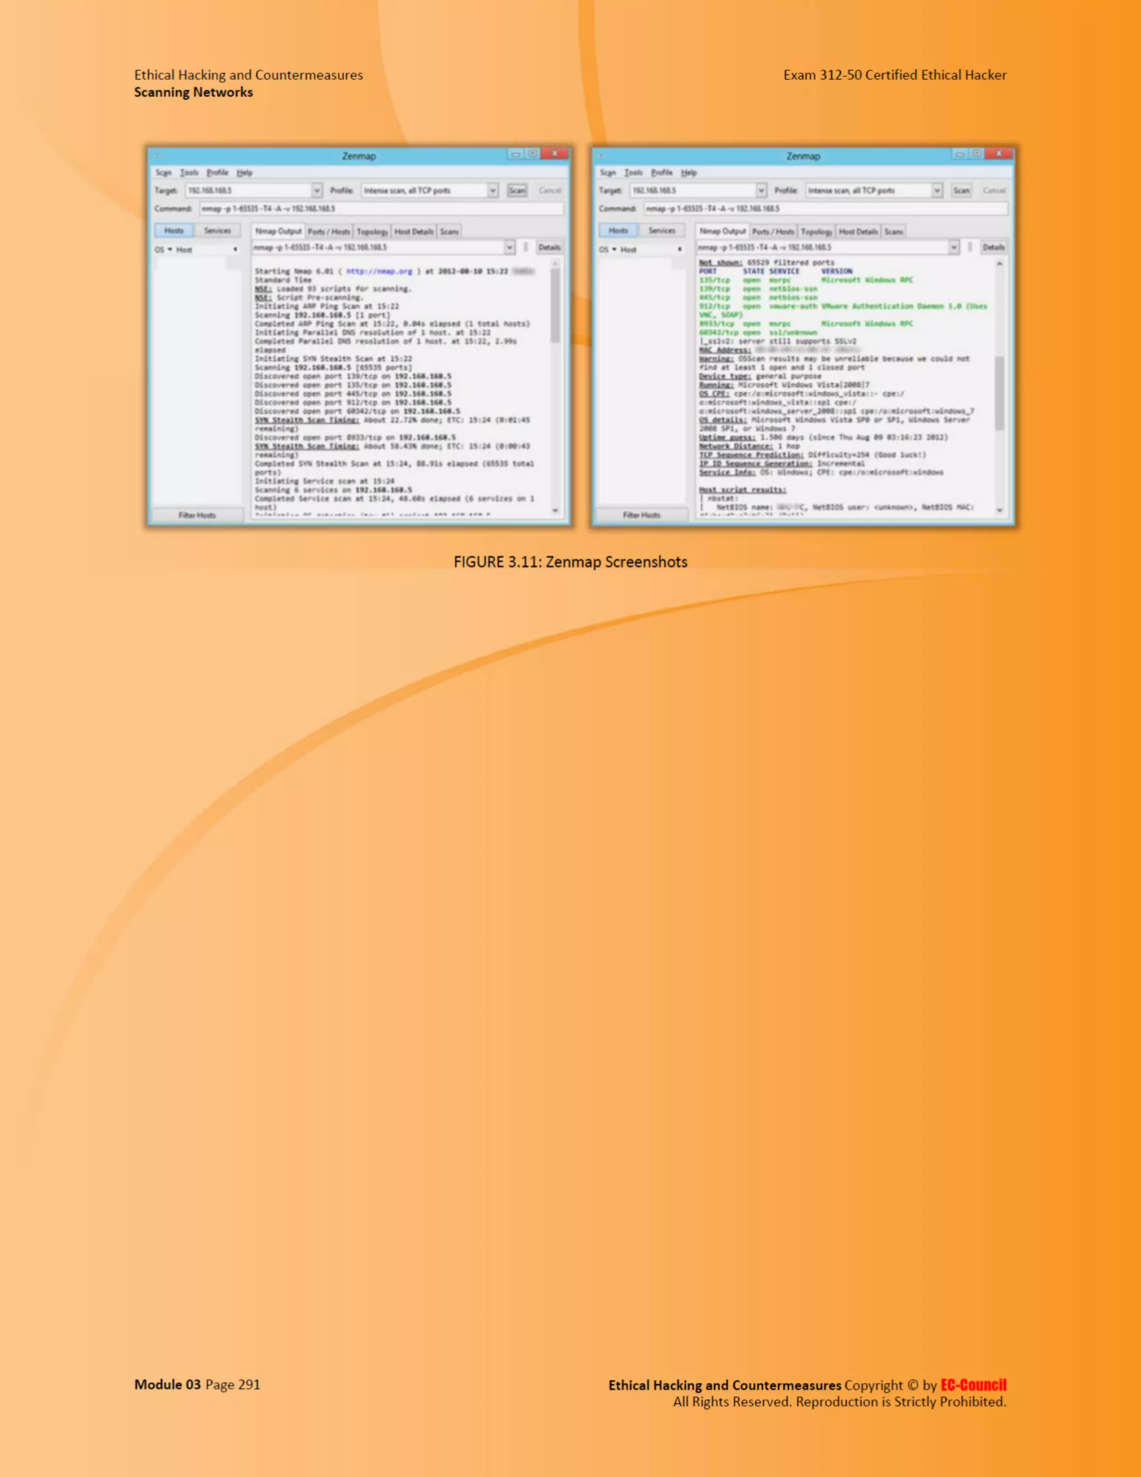This screenshot has height=1477, width=1141.
Task: Maximize the left Zenmap window
Action: tap(533, 154)
